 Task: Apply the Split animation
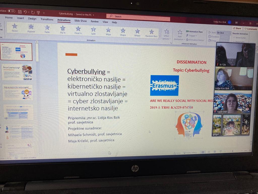tap(93, 31)
